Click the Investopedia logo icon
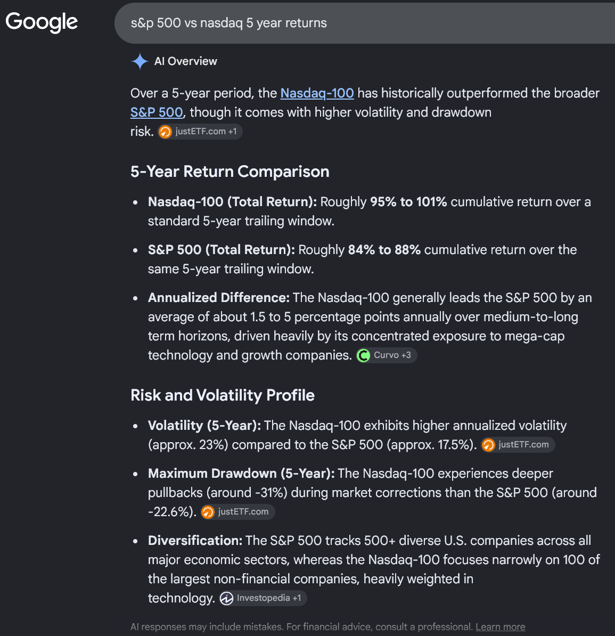The width and height of the screenshot is (615, 636). click(227, 598)
